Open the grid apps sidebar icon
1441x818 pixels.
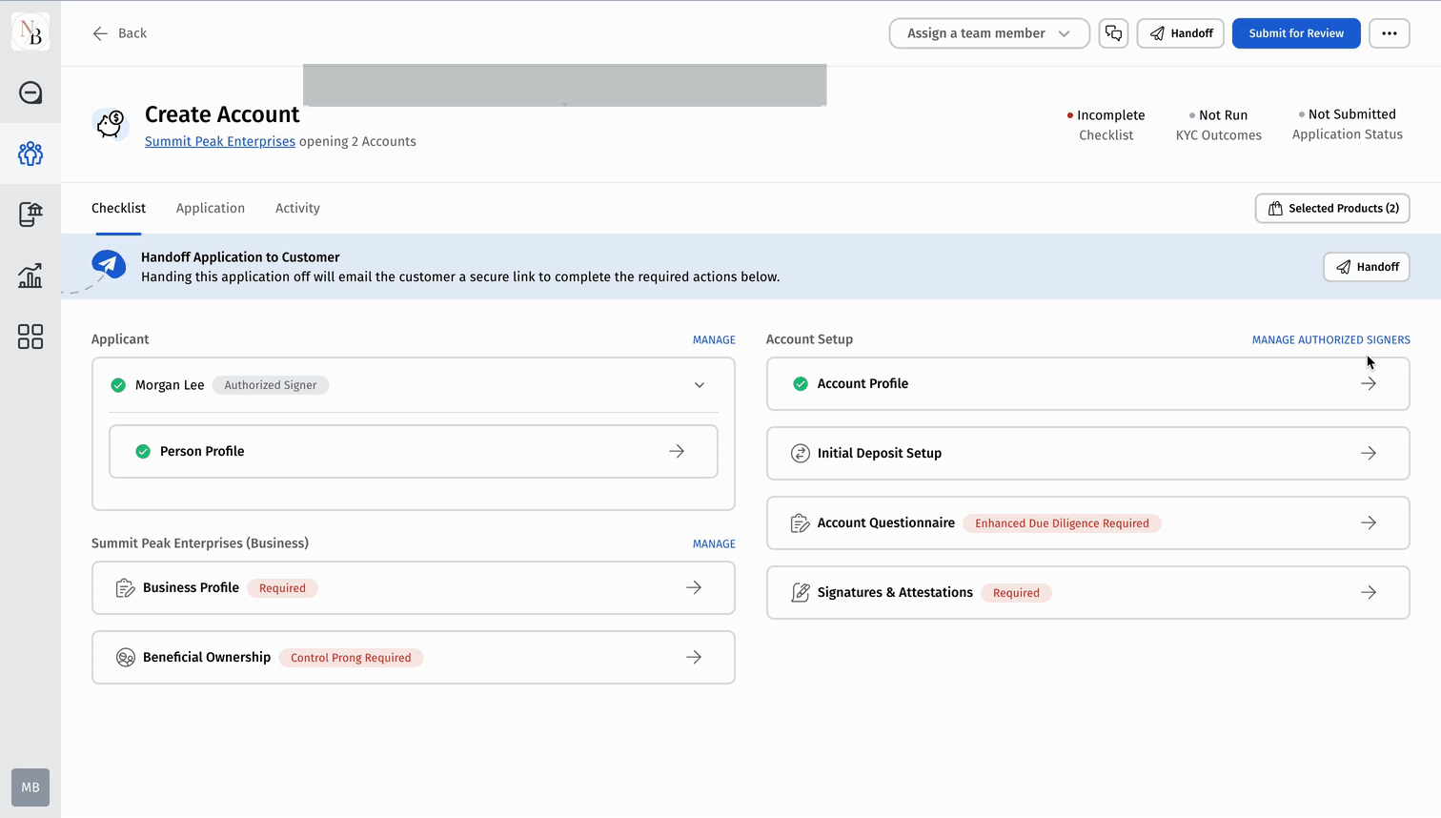30,337
